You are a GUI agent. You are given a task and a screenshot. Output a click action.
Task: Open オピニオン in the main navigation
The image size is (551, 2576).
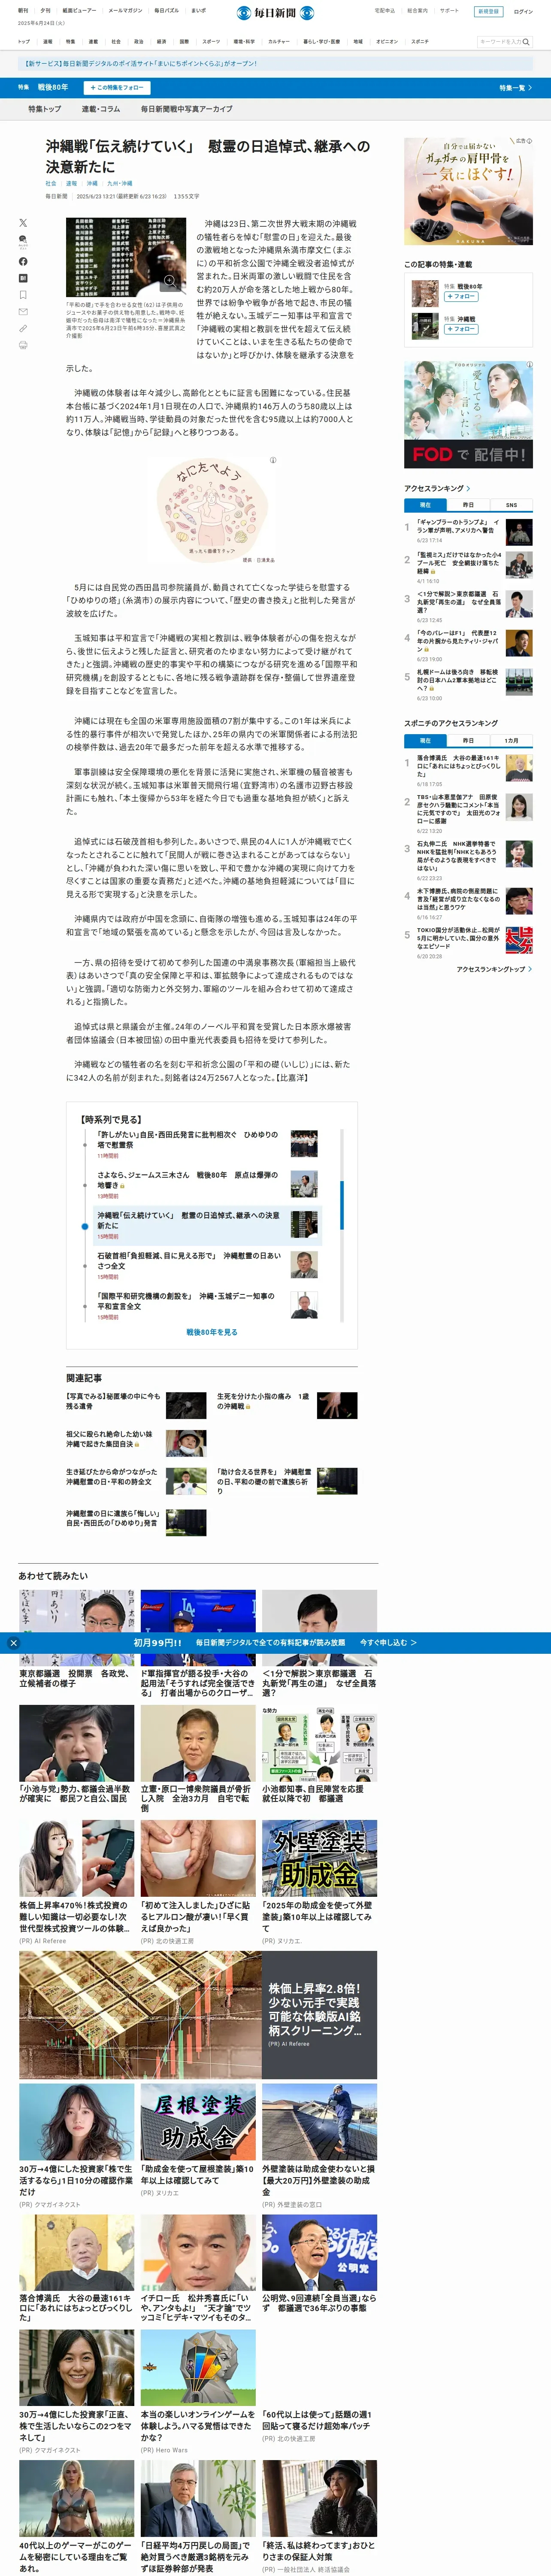[x=387, y=42]
